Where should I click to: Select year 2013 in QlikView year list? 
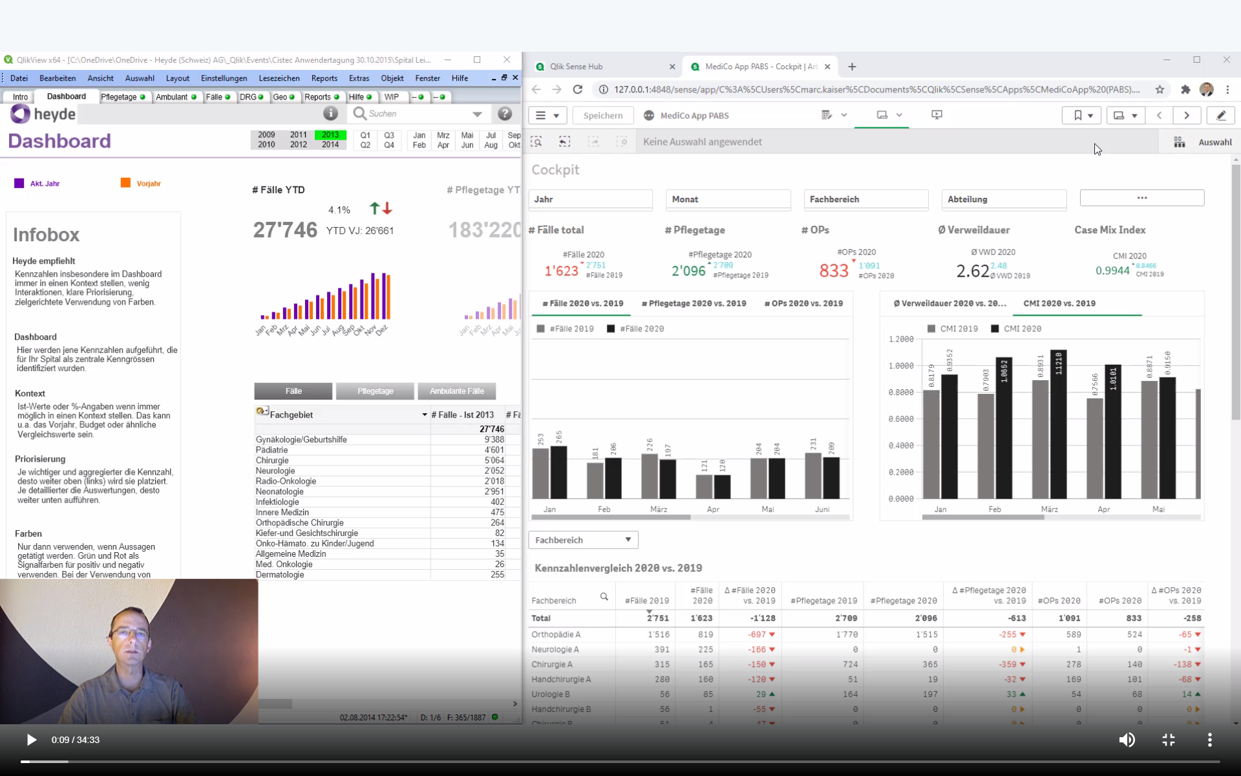[330, 135]
